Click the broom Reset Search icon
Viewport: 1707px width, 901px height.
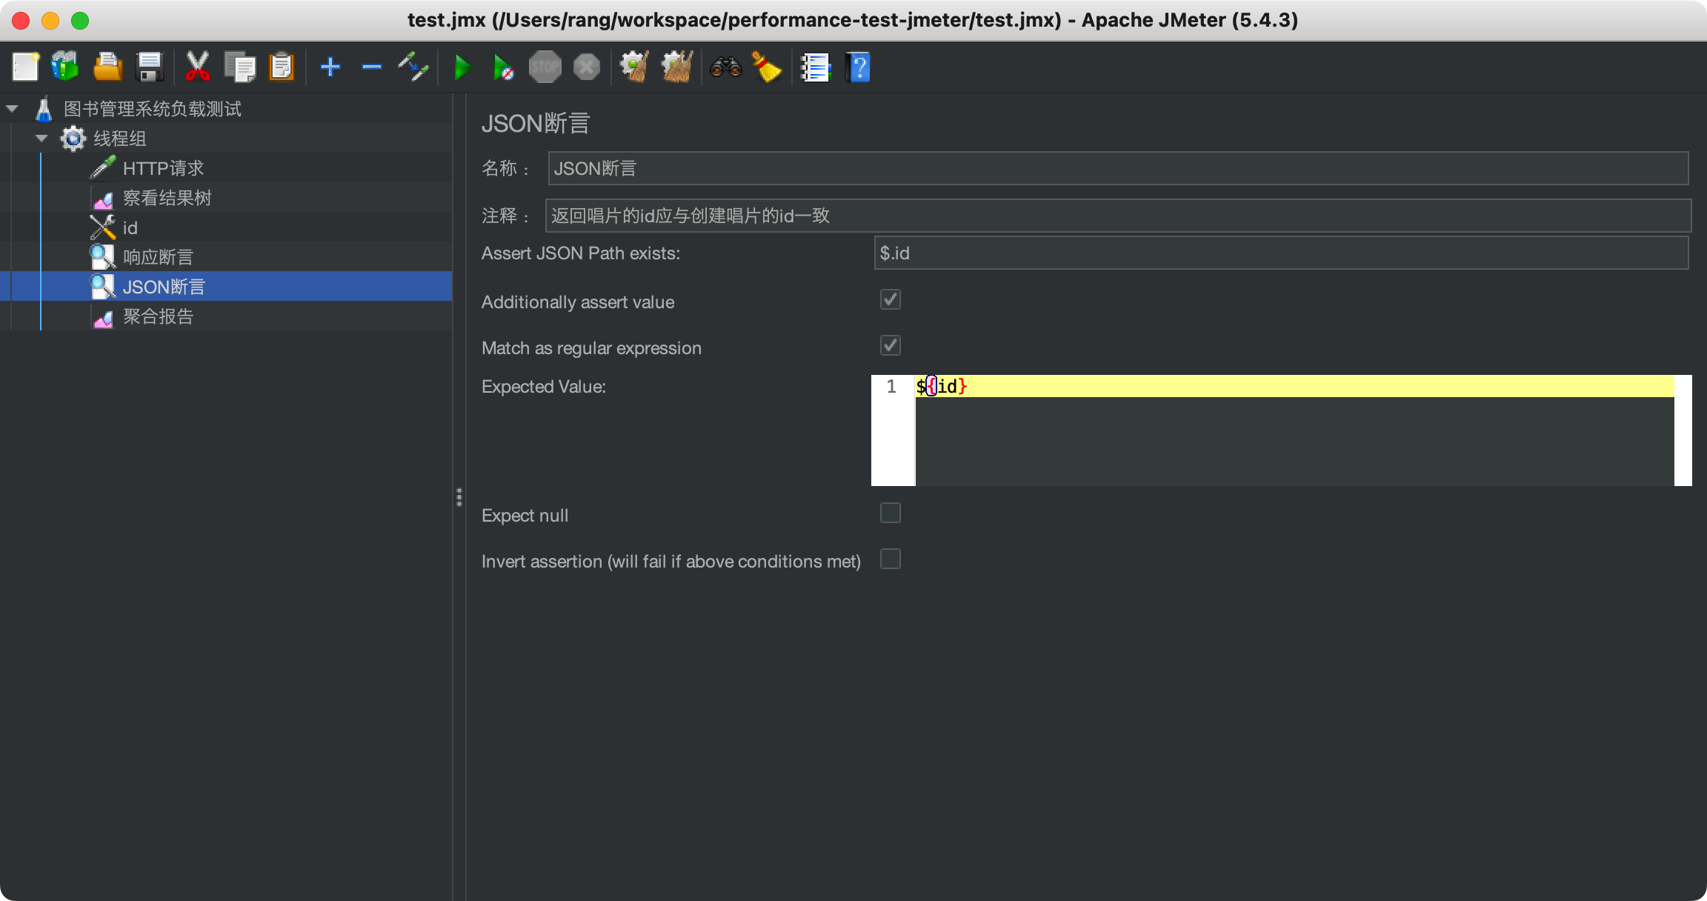(x=767, y=68)
